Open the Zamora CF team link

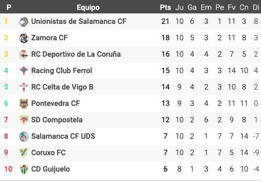pyautogui.click(x=49, y=38)
